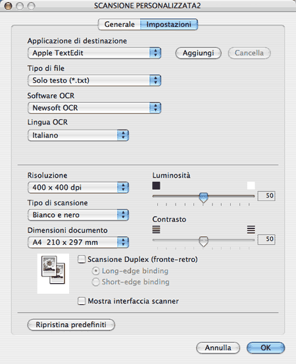Click the dark brightness square icon
The height and width of the screenshot is (364, 296).
[x=156, y=186]
